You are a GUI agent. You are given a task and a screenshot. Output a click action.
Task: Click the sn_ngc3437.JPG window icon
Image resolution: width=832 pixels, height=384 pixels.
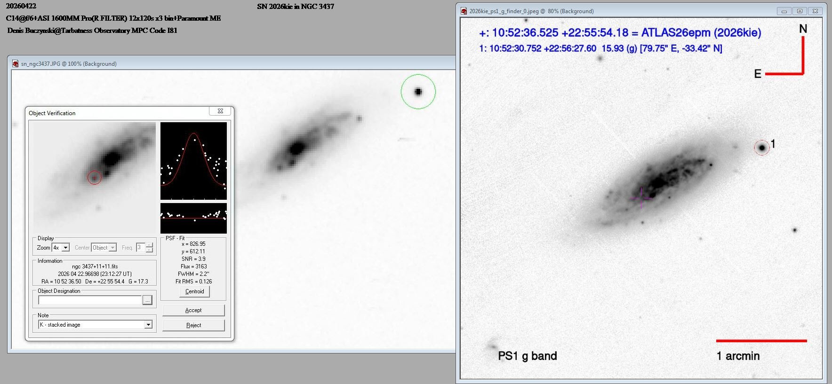(x=16, y=64)
